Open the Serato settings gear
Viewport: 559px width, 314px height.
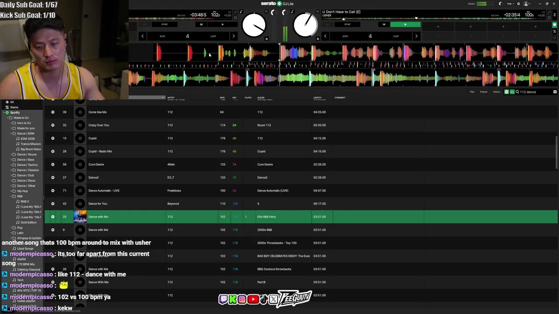coord(518,3)
